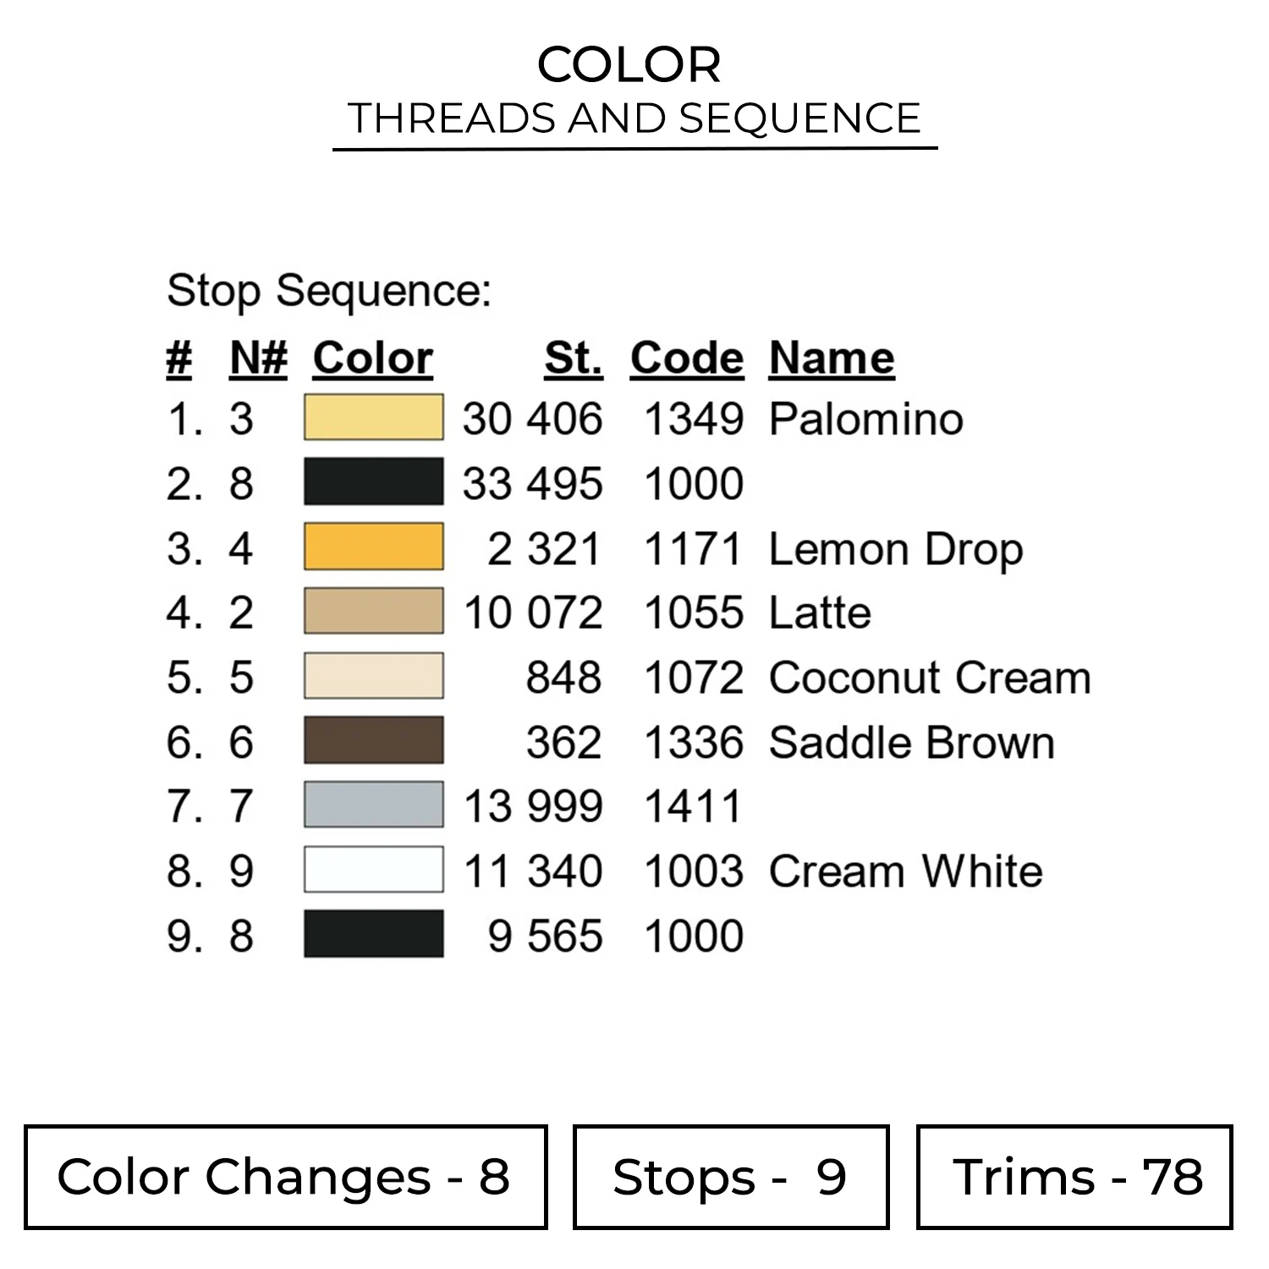The image size is (1269, 1269).
Task: Click the N# column header
Action: tap(258, 358)
